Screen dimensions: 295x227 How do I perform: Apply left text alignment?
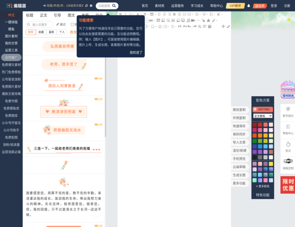pos(159,15)
